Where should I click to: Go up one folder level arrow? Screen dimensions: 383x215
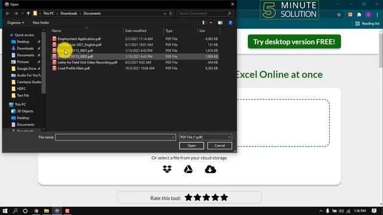coord(28,13)
